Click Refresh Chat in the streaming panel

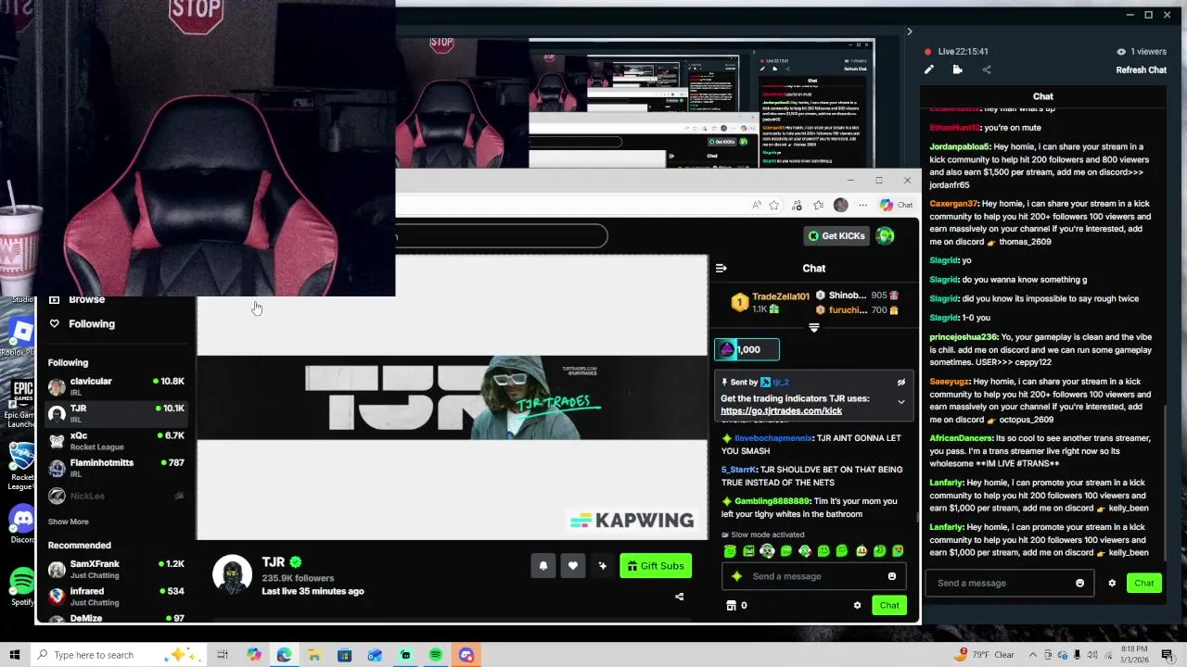click(x=1141, y=69)
